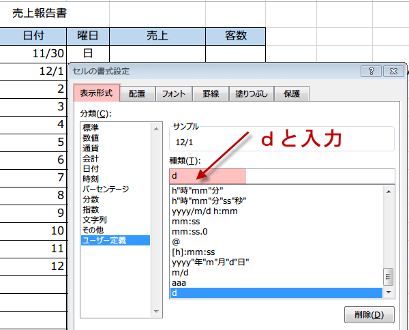Switch to the 表示形式 tab

pos(97,93)
